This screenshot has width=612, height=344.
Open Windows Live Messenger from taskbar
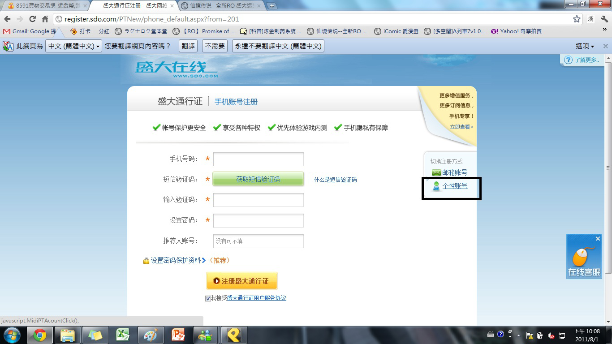[206, 335]
